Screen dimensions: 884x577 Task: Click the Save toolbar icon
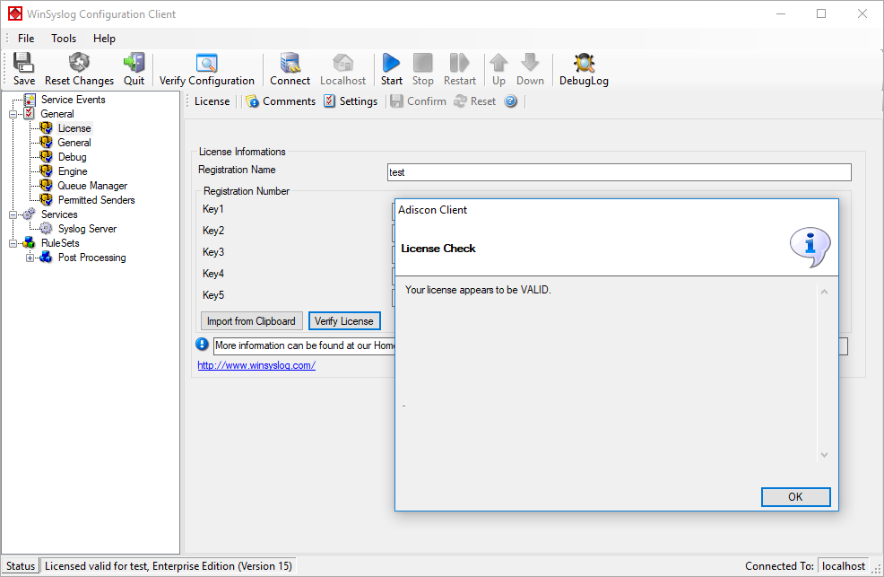(x=23, y=63)
